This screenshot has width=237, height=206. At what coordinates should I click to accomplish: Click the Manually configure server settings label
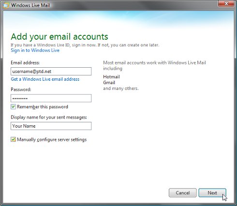(52, 140)
